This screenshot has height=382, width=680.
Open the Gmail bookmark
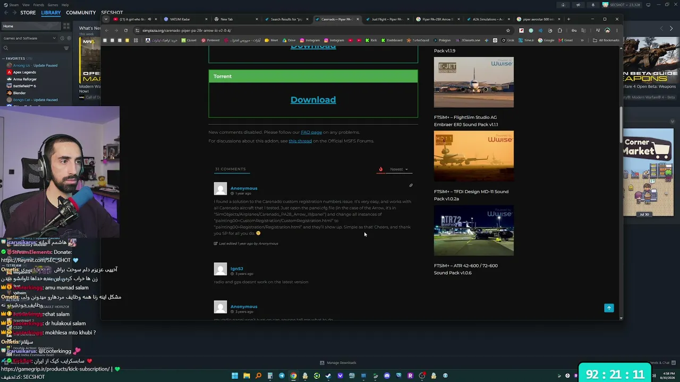(x=566, y=40)
